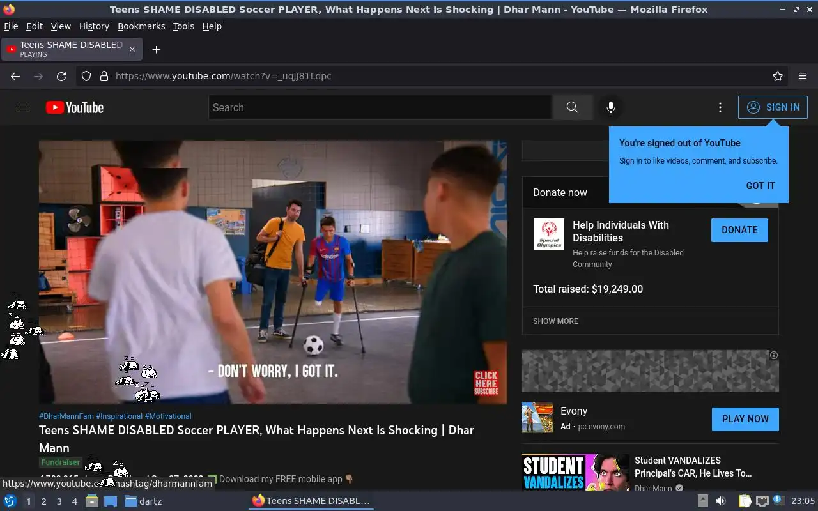Open the system start menu icon
Image resolution: width=818 pixels, height=511 pixels.
(x=10, y=501)
